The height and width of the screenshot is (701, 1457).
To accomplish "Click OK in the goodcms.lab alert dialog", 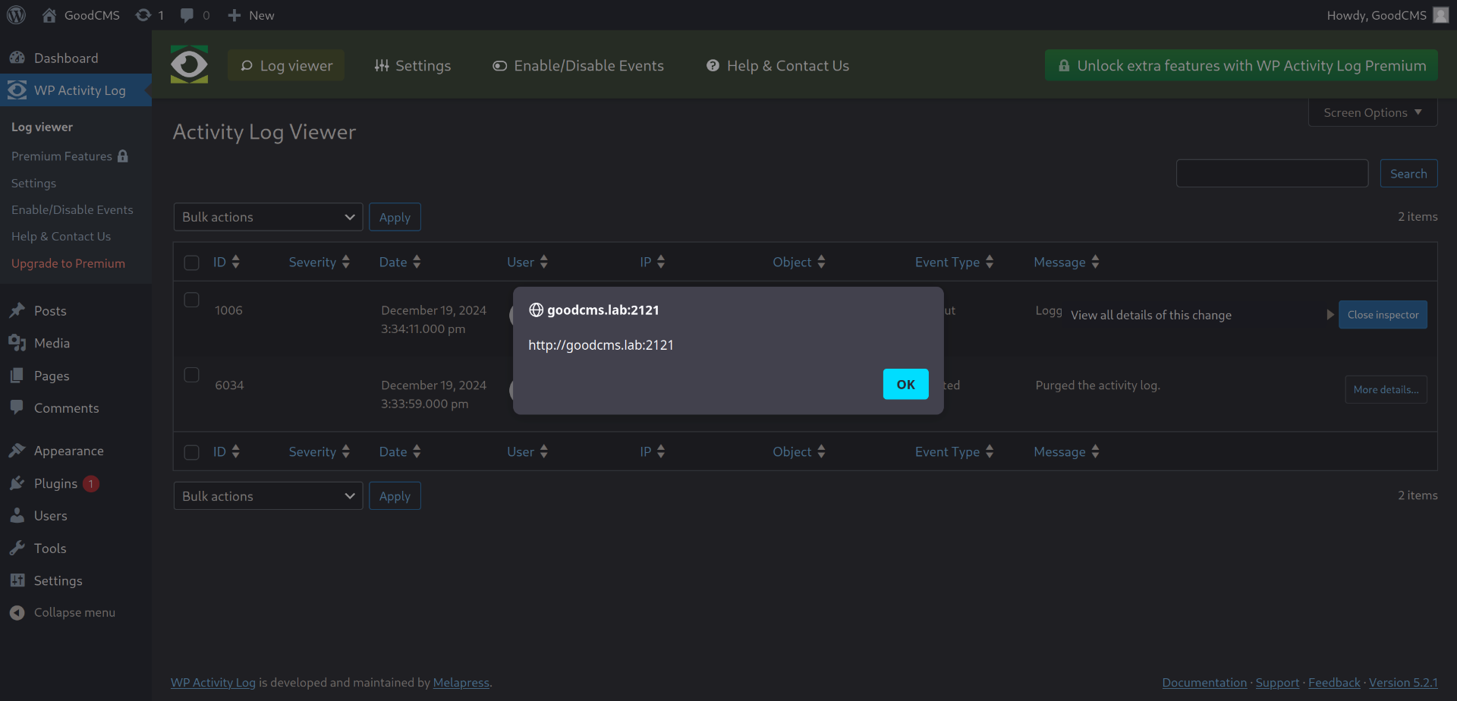I will pyautogui.click(x=905, y=384).
